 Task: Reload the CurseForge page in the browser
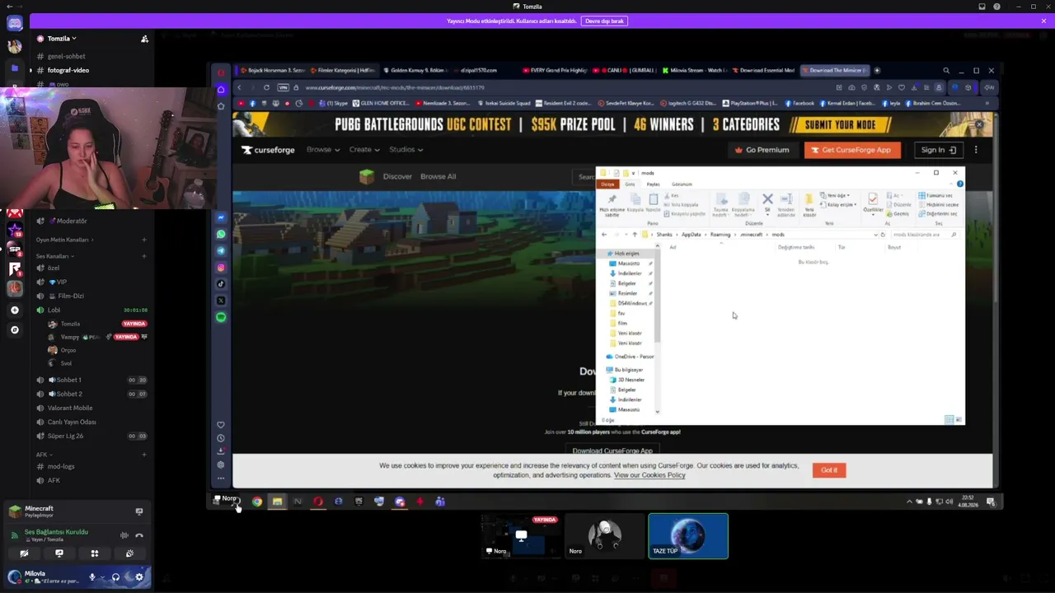coord(266,87)
